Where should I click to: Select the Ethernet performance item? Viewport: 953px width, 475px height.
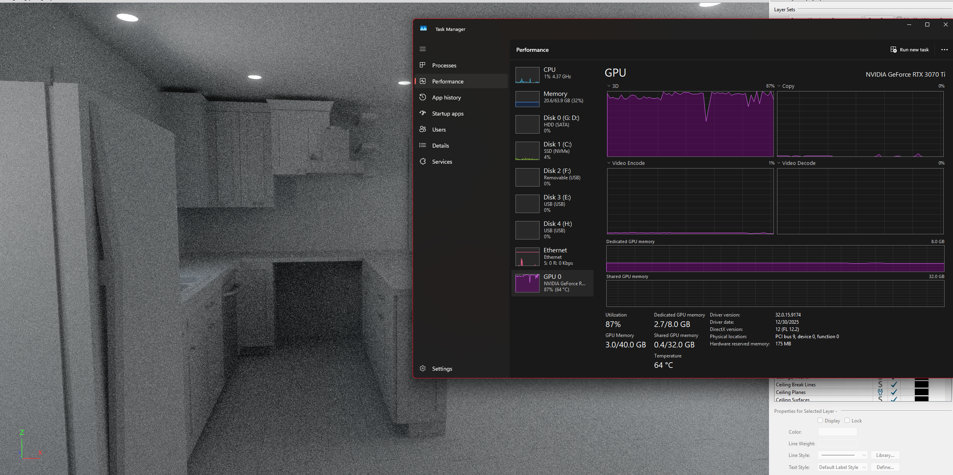point(552,256)
